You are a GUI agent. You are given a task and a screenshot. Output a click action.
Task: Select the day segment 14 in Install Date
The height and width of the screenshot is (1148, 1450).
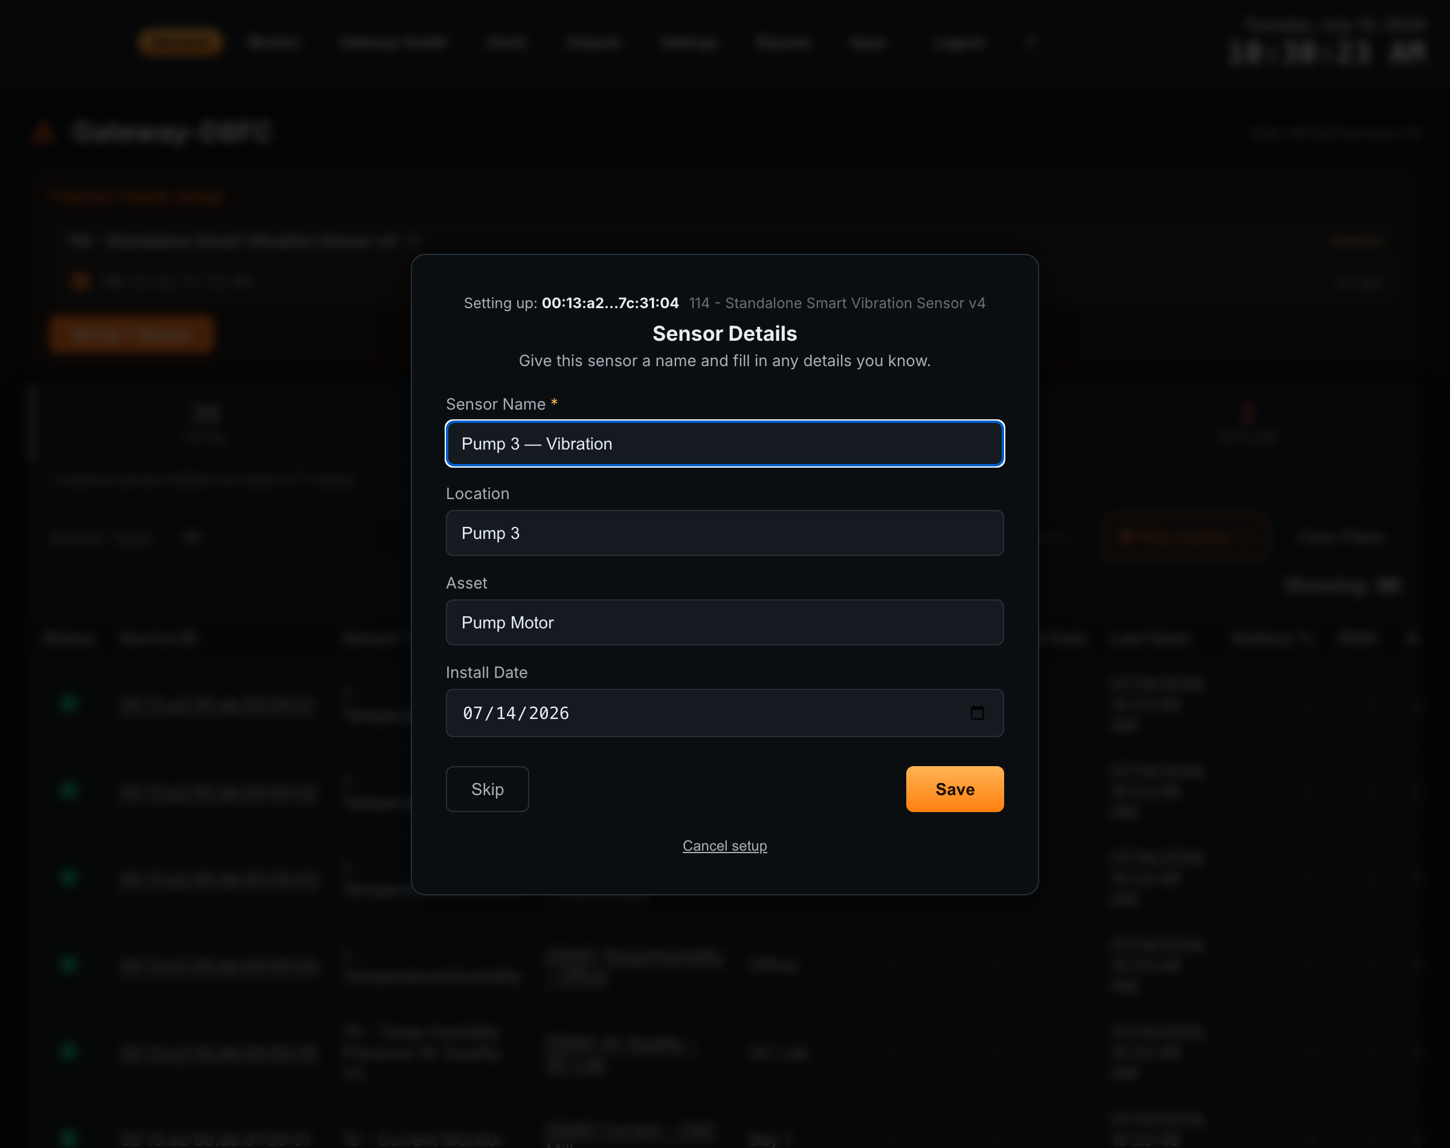tap(505, 713)
